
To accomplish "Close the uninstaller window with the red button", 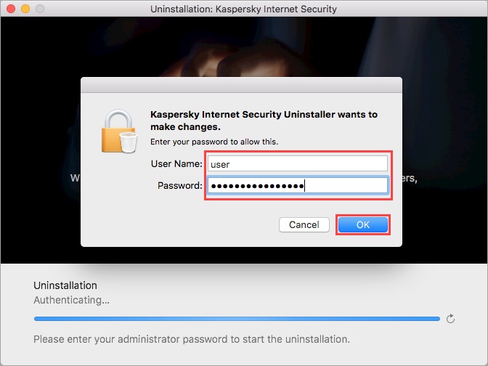I will tap(11, 9).
